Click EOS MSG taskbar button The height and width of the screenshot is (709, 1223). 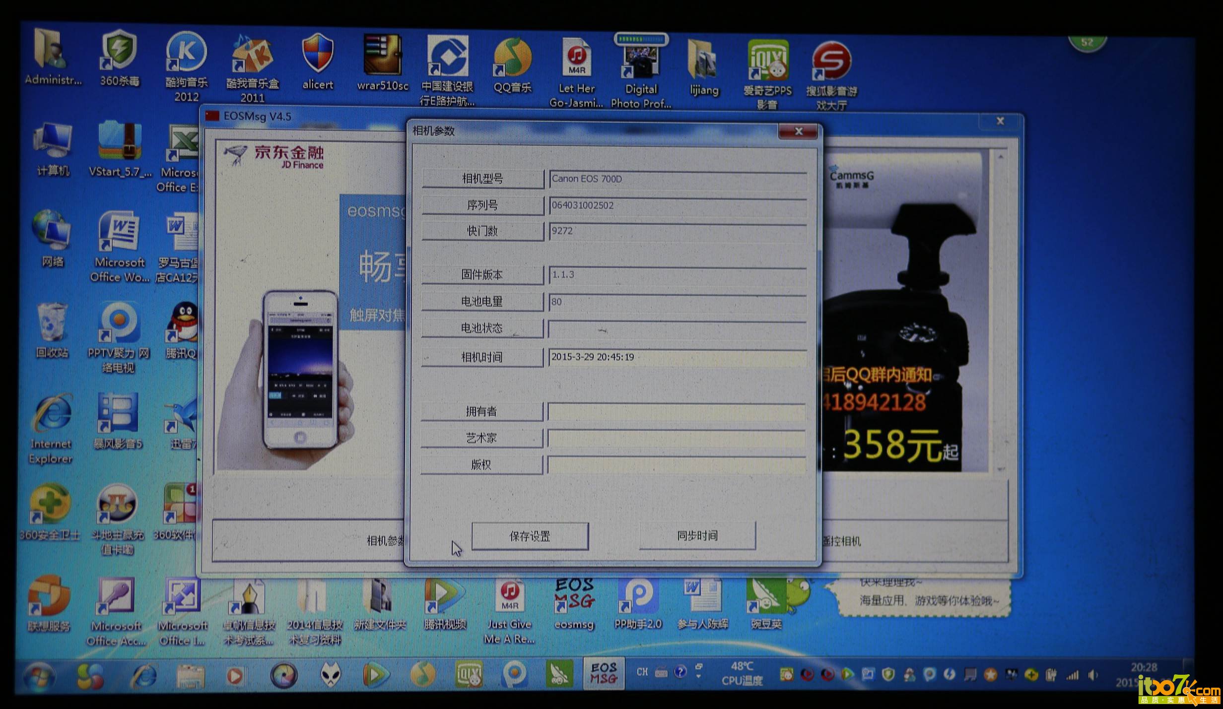tap(604, 674)
